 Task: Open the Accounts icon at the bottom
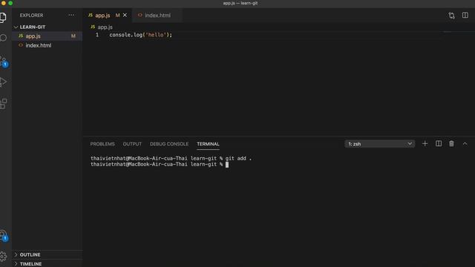(x=4, y=236)
